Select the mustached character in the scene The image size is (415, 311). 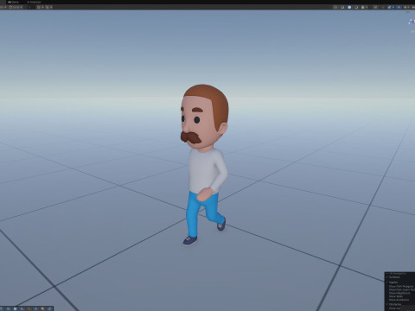[205, 164]
